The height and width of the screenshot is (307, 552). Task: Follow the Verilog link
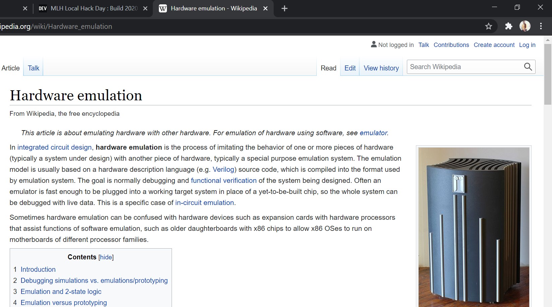pyautogui.click(x=224, y=169)
